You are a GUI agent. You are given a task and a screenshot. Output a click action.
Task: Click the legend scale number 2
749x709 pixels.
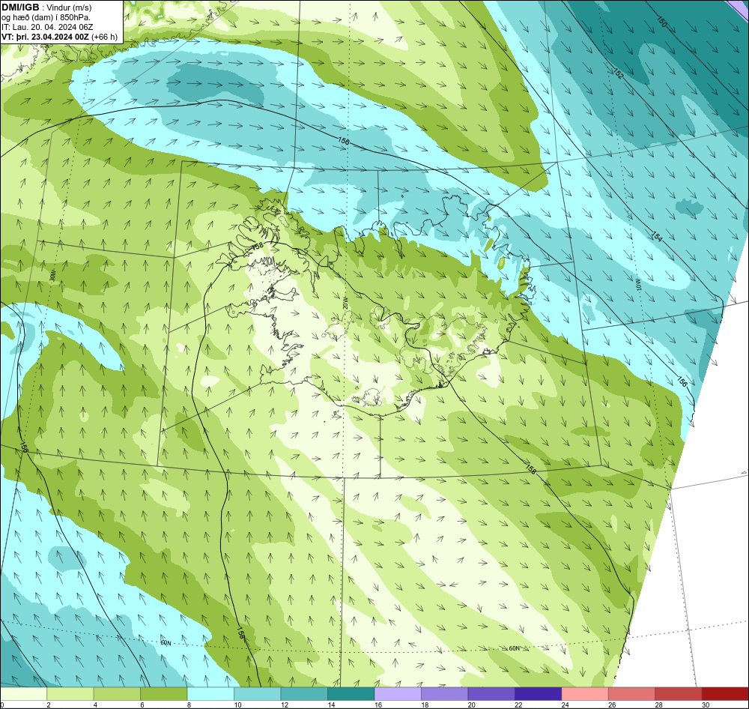[x=49, y=705]
